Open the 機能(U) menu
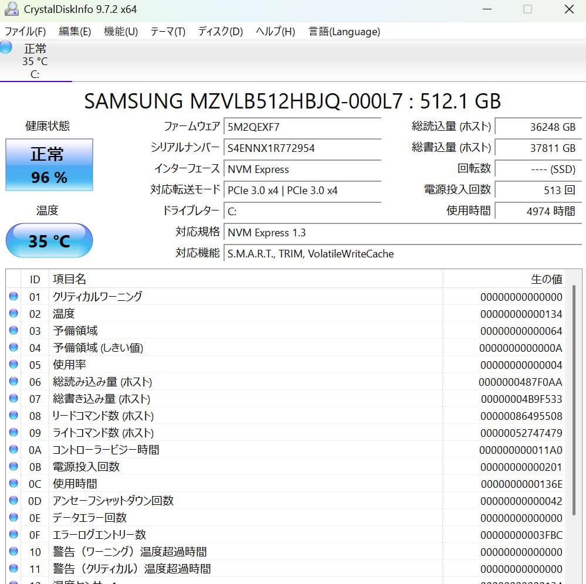Viewport: 586px width, 584px height. click(x=120, y=32)
